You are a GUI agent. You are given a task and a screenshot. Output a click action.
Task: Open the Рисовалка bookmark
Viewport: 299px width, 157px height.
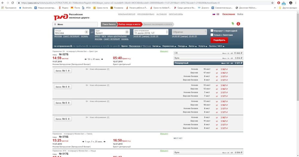(117, 8)
